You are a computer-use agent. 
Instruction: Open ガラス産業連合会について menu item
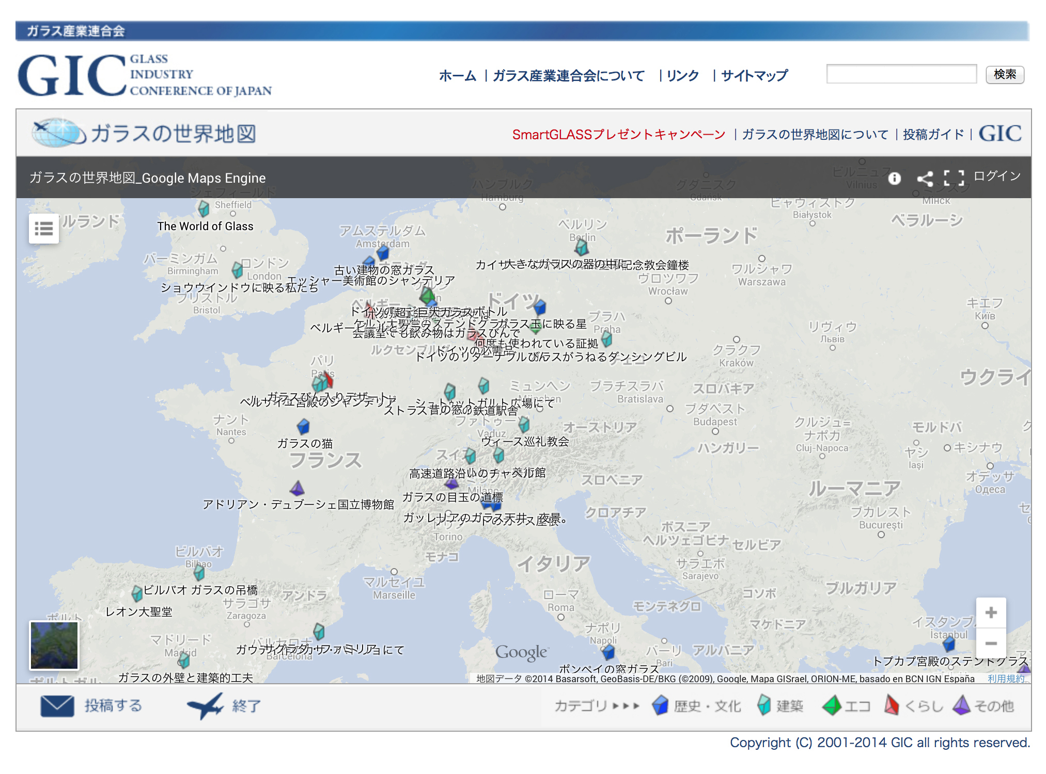(569, 76)
